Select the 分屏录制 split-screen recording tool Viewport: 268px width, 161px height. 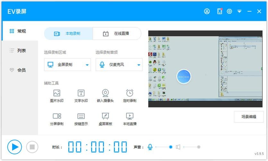tap(57, 119)
